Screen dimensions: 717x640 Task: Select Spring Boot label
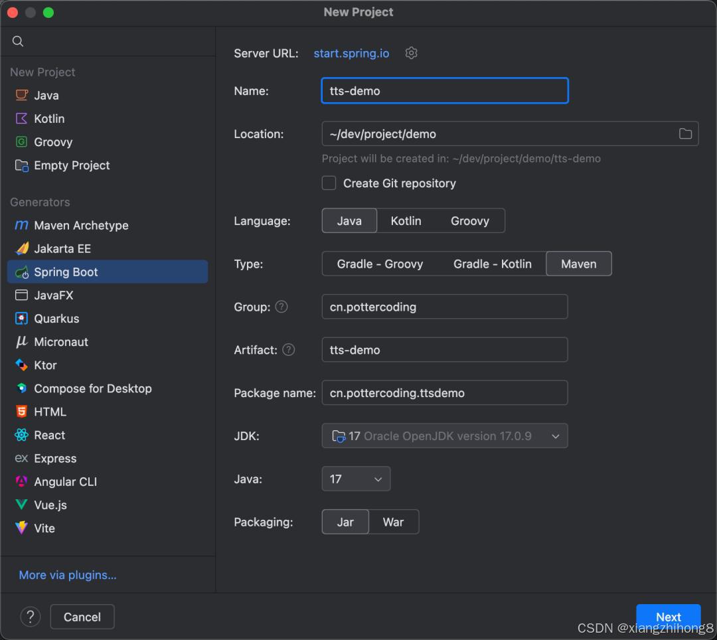(x=66, y=272)
